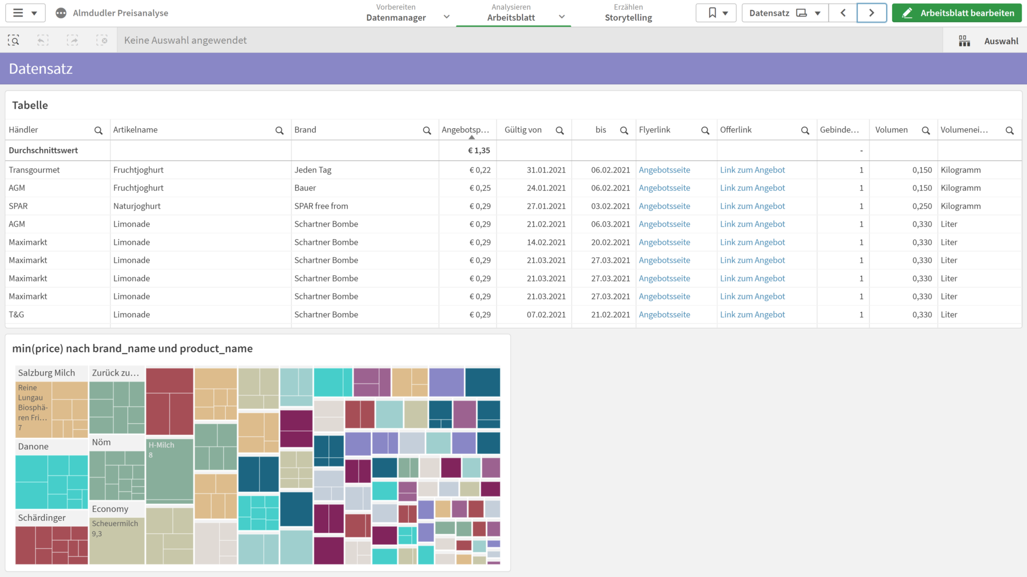Search in the Händler column

pyautogui.click(x=98, y=130)
